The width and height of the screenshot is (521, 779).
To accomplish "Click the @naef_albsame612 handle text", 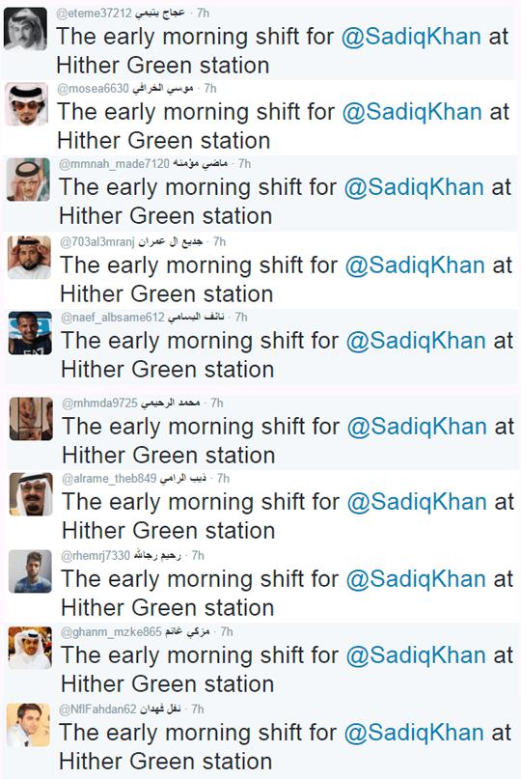I will coord(112,317).
